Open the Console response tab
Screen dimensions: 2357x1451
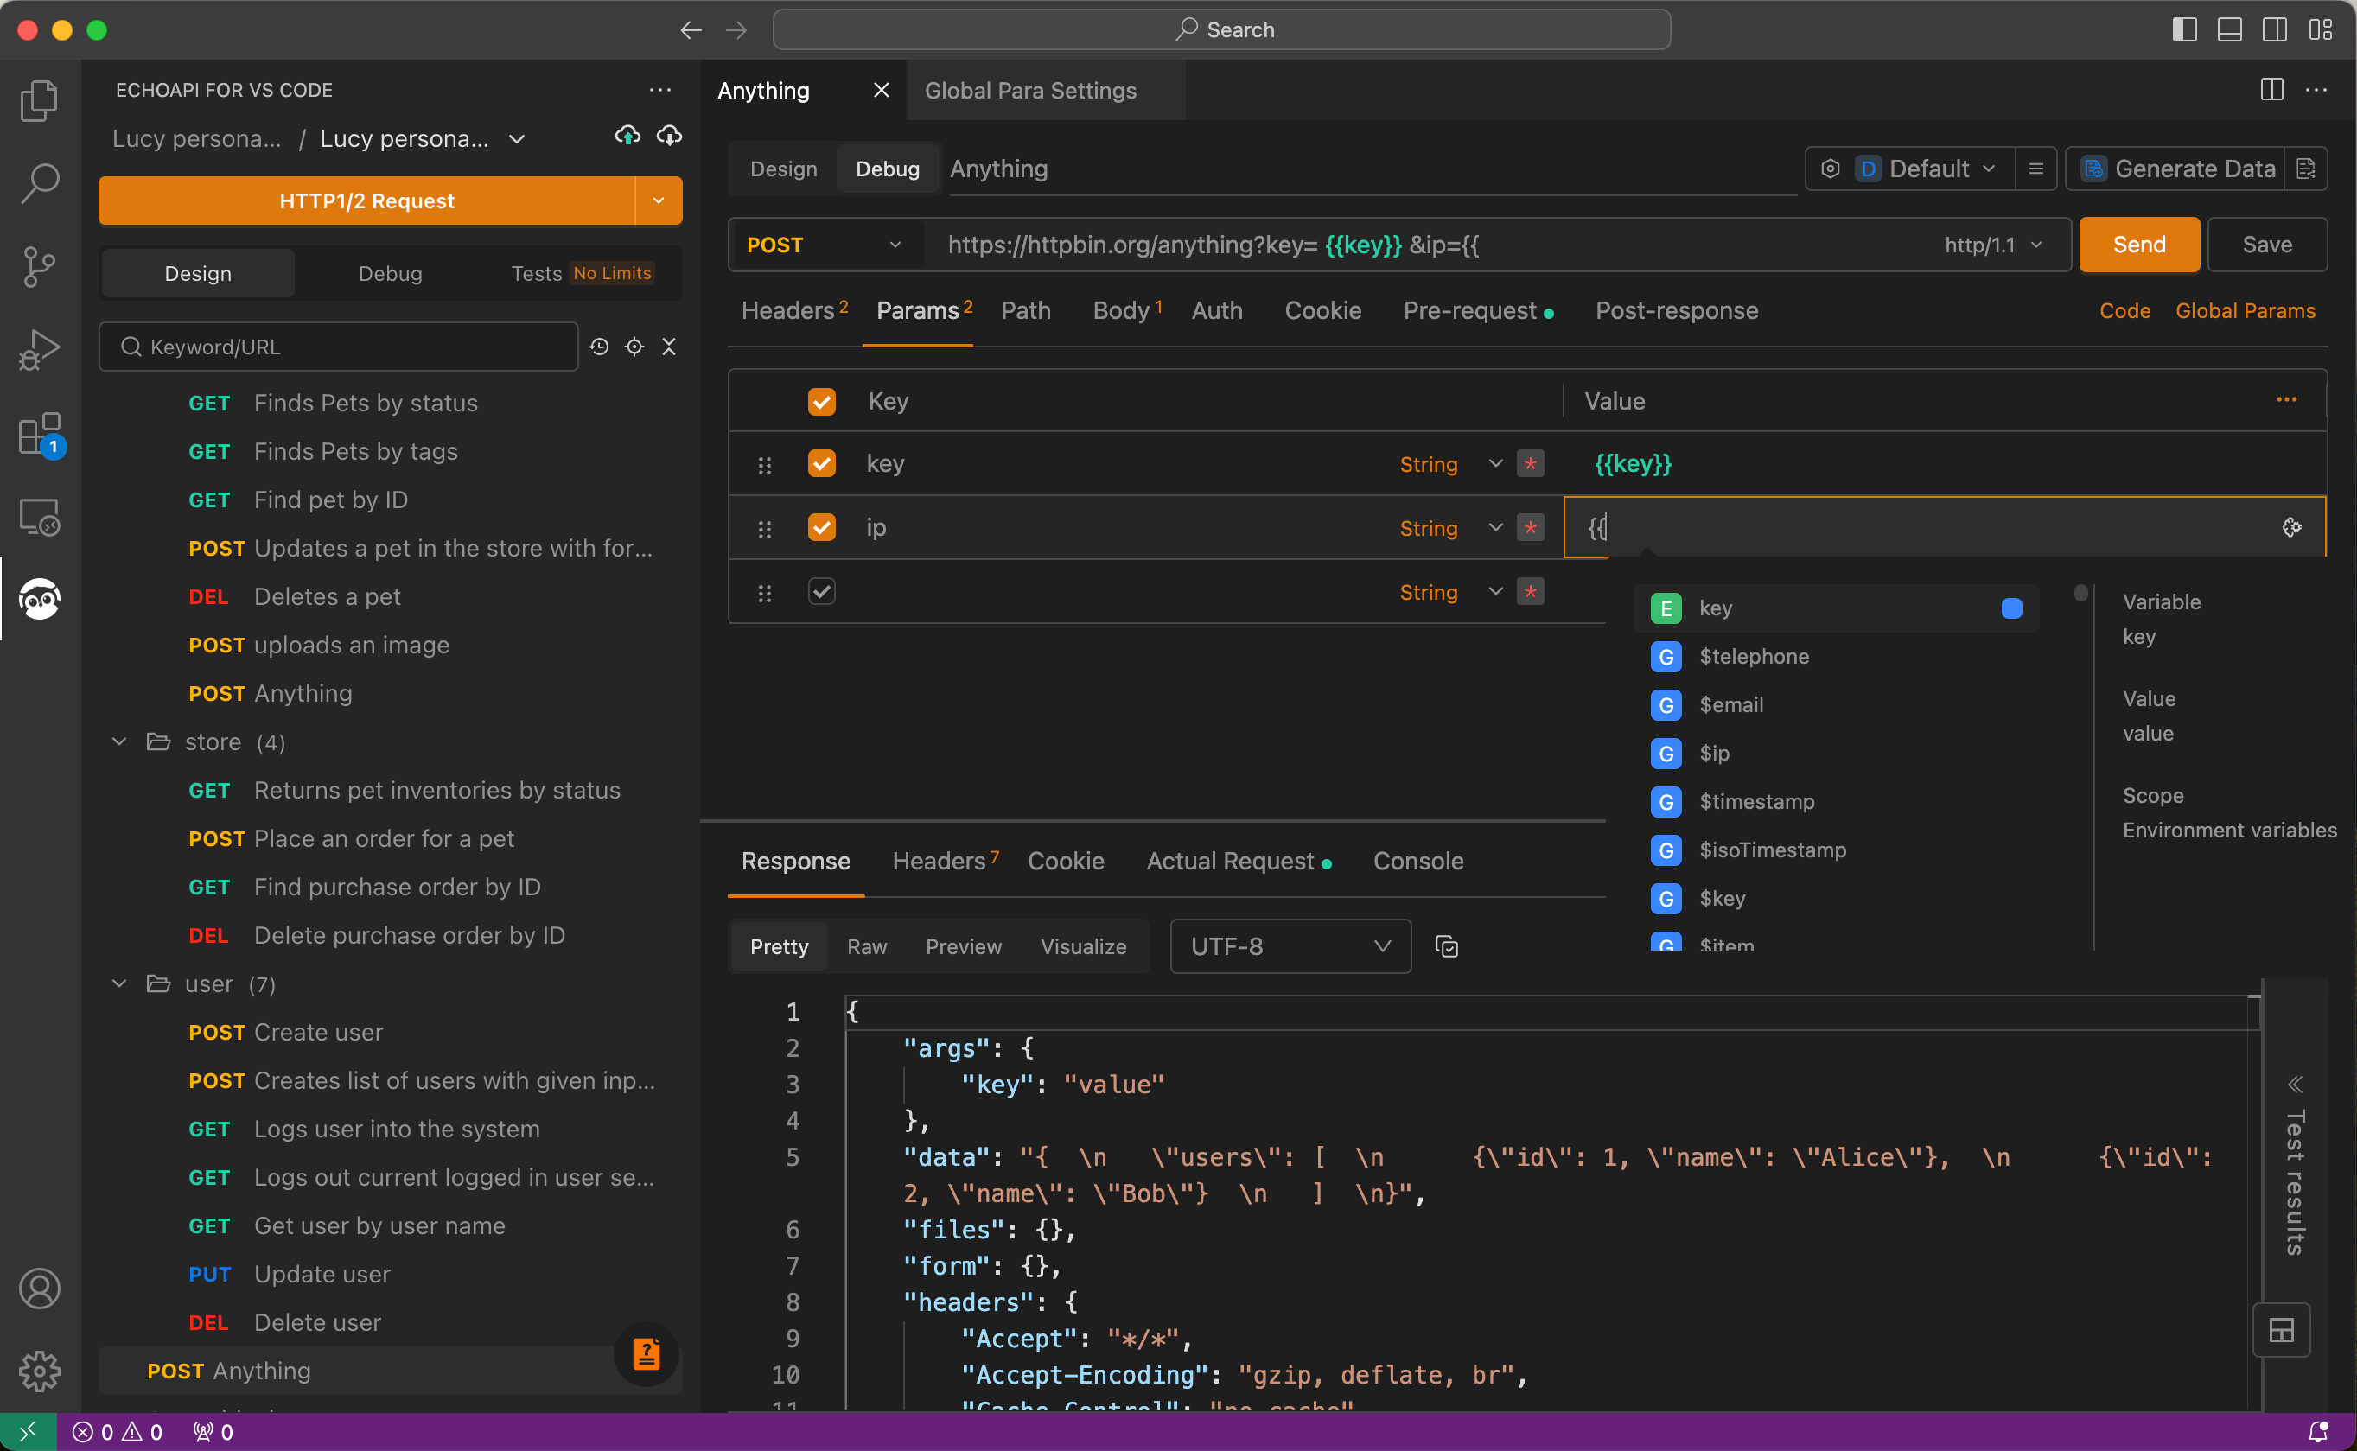[1417, 861]
